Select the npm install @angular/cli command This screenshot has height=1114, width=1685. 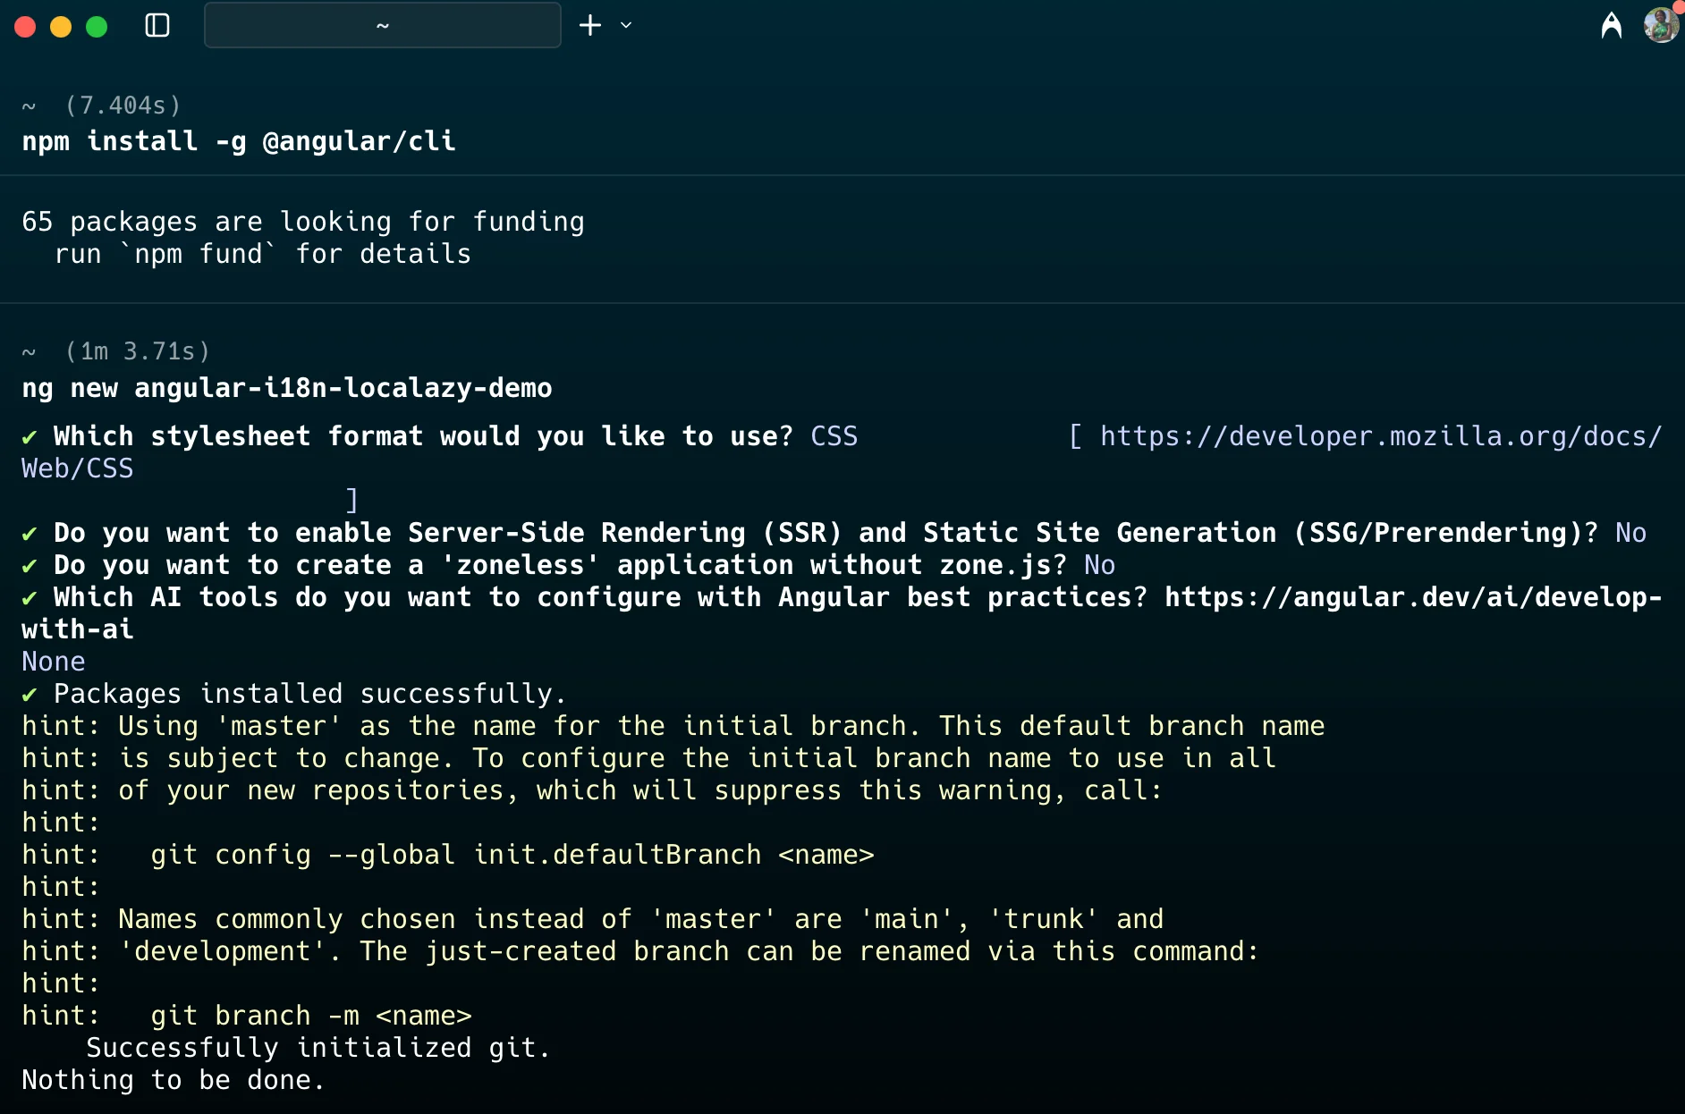[239, 141]
